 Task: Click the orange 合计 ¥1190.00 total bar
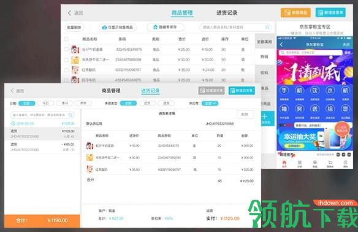tap(42, 220)
